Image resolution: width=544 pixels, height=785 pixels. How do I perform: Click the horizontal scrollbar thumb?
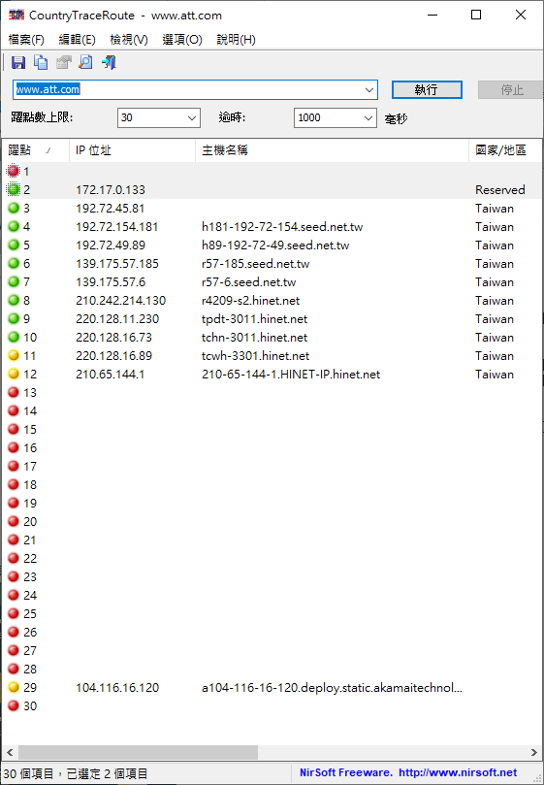click(x=138, y=752)
